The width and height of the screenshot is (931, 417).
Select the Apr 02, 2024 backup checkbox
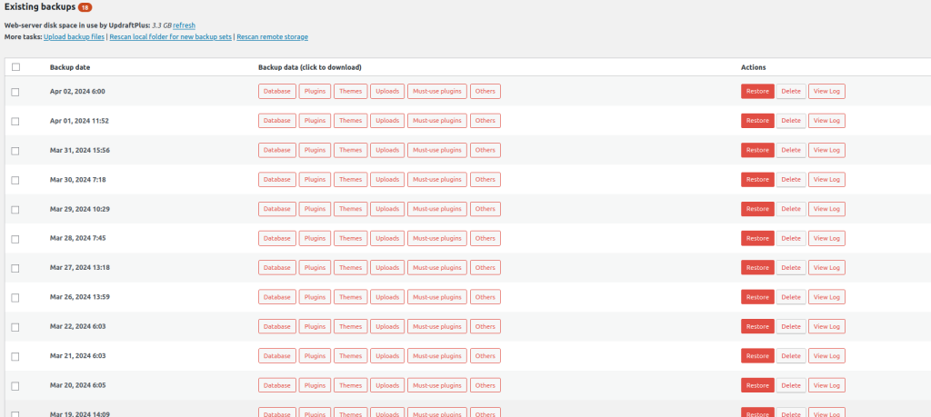click(x=15, y=92)
